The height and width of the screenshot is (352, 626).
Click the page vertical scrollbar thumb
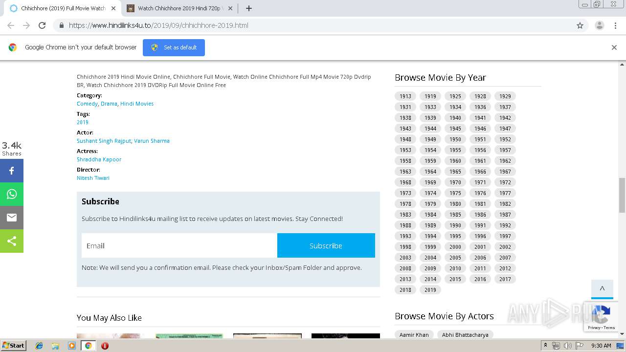[622, 195]
